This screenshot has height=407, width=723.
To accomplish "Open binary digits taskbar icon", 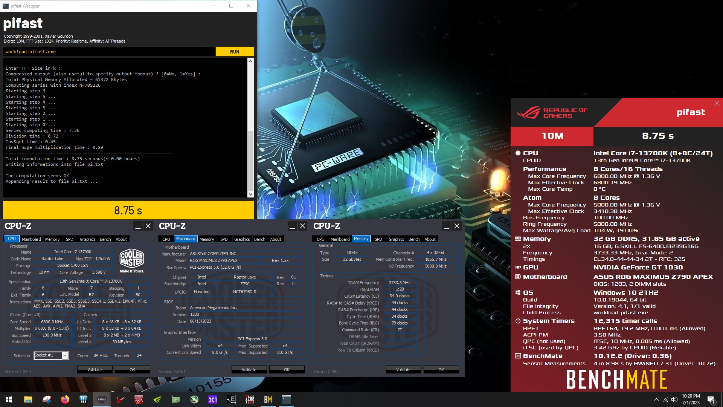I will tap(250, 399).
